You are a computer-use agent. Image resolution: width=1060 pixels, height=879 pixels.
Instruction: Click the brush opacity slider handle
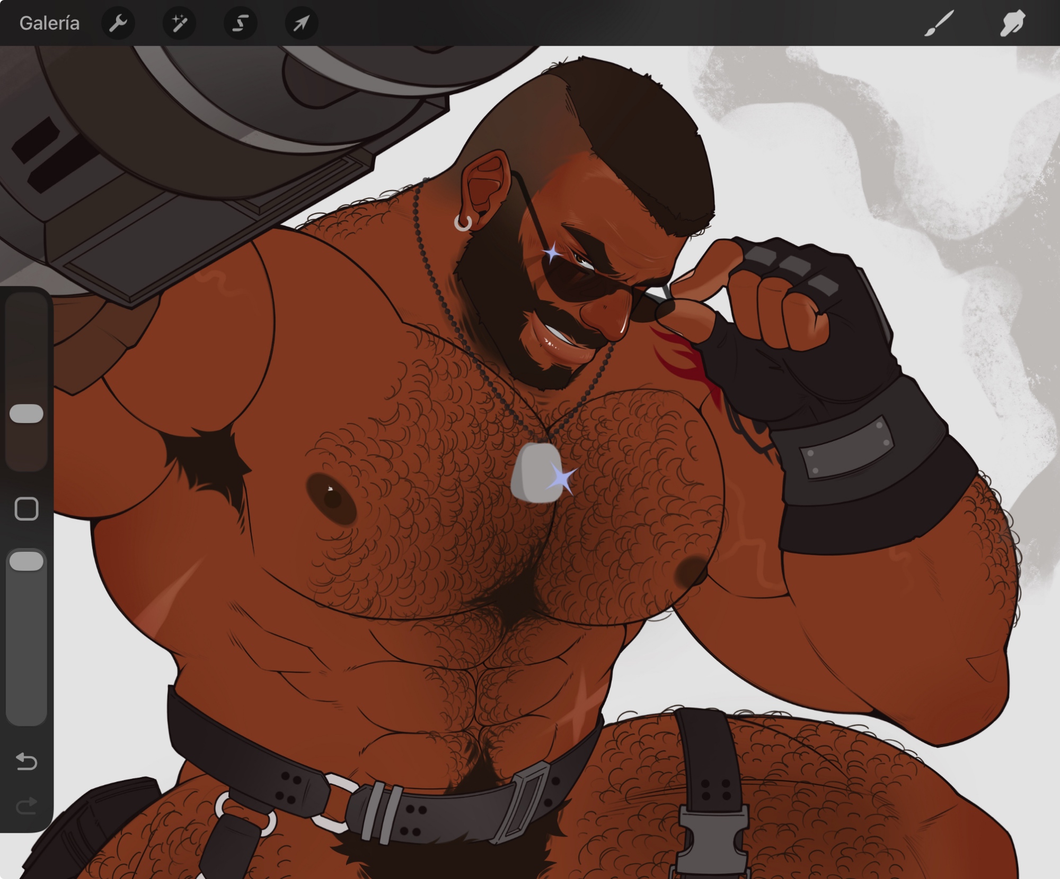26,561
